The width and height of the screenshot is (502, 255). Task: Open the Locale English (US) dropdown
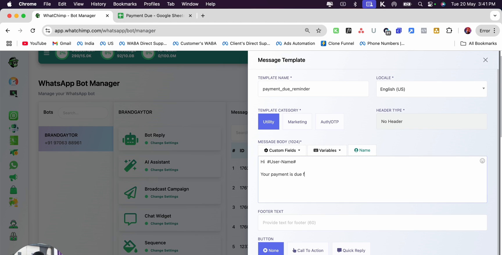[431, 89]
